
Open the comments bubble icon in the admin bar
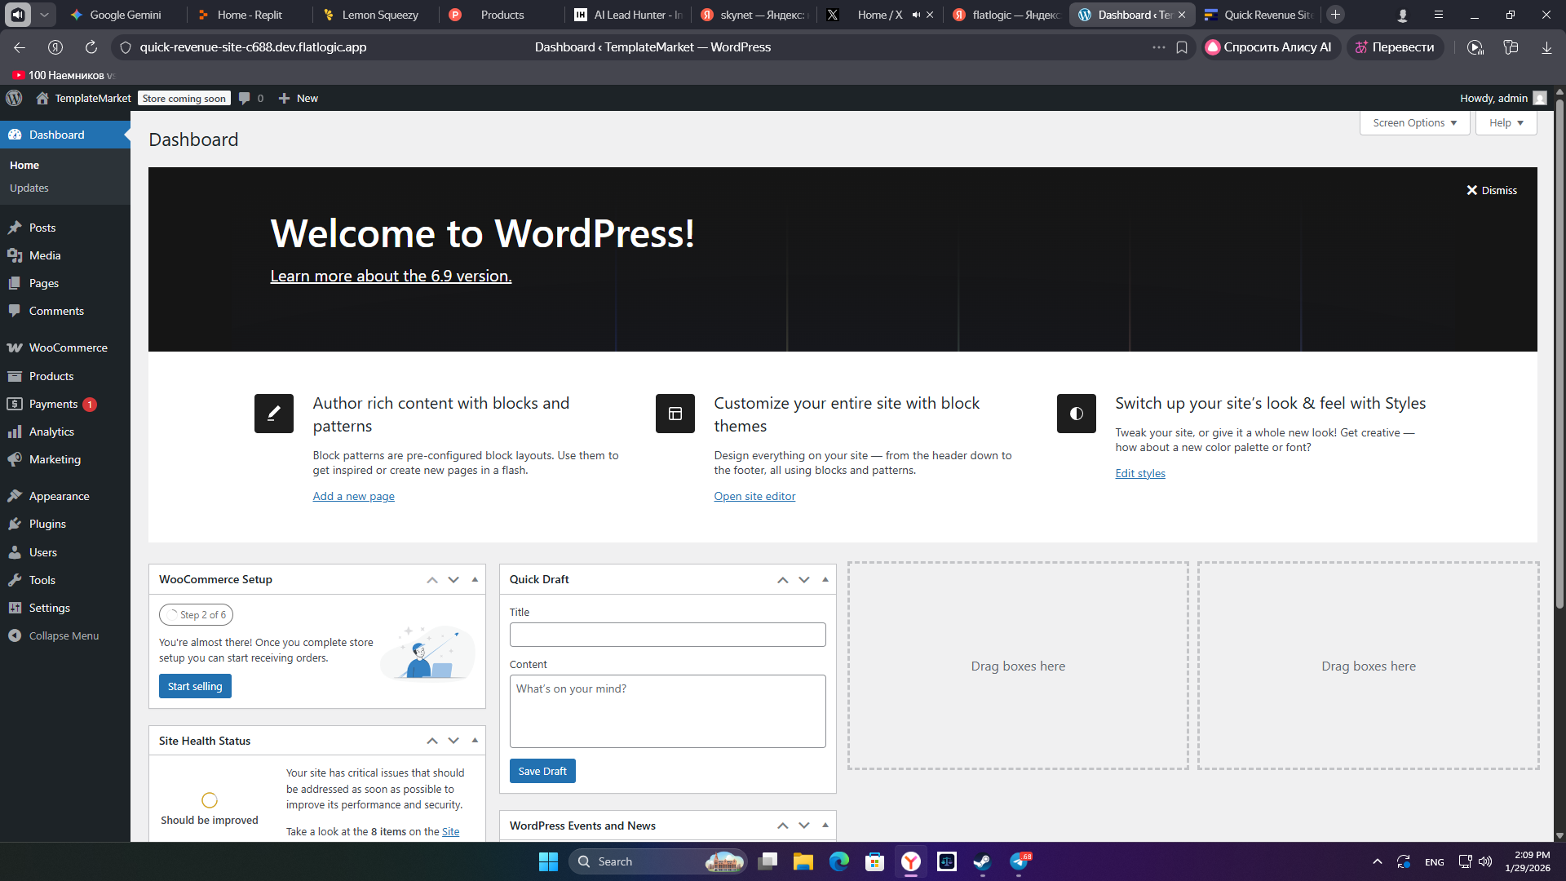244,98
